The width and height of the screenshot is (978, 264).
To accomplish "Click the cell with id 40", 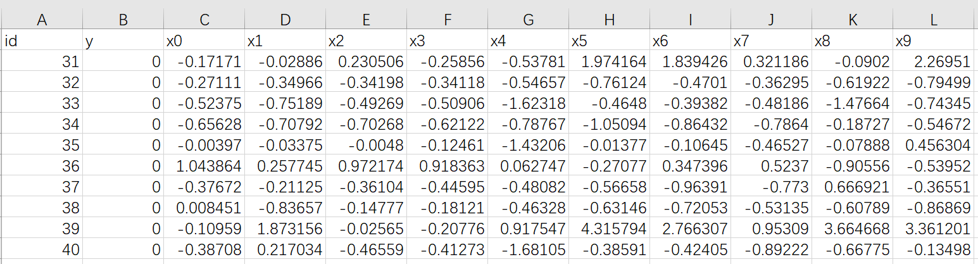I will 42,250.
